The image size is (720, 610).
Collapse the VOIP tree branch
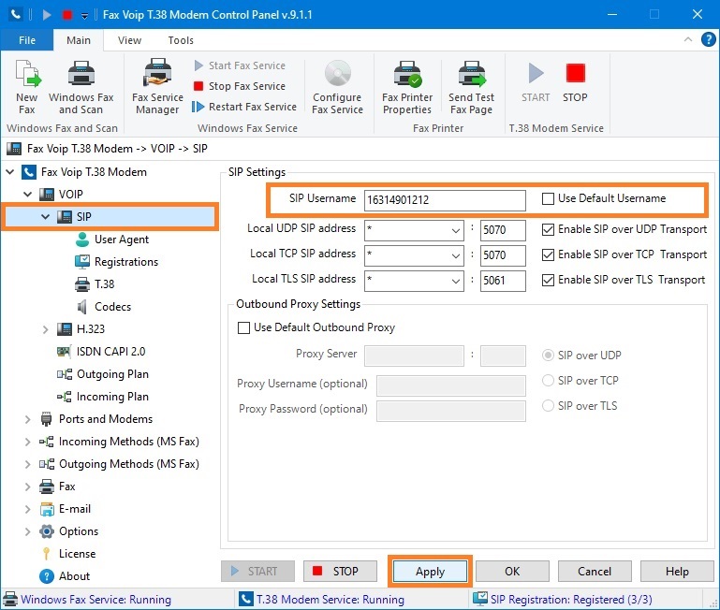(27, 195)
